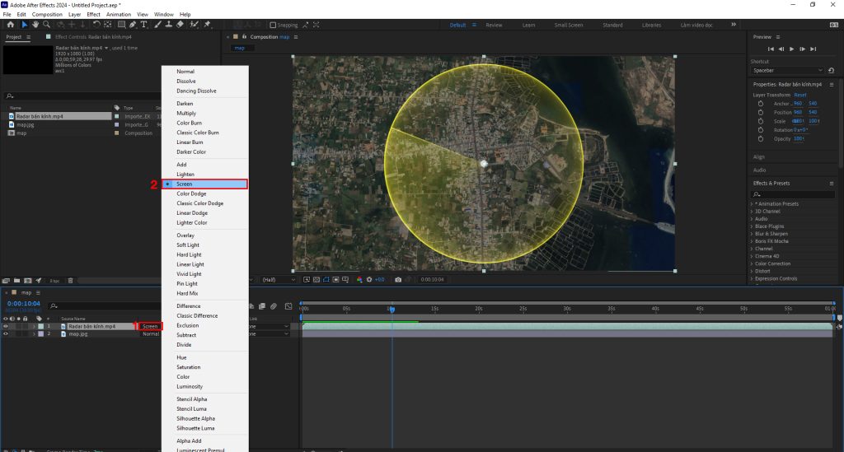Select the Hand tool in toolbar
This screenshot has height=452, width=844.
[35, 25]
